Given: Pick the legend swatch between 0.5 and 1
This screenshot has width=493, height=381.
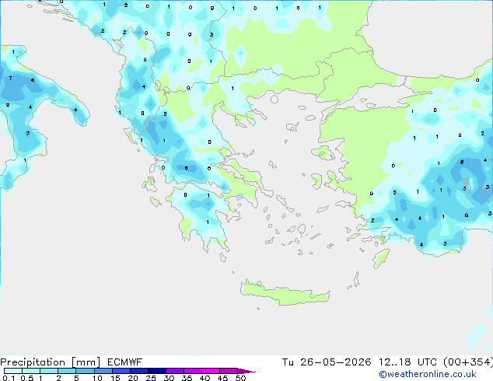Looking at the screenshot, I should point(31,371).
